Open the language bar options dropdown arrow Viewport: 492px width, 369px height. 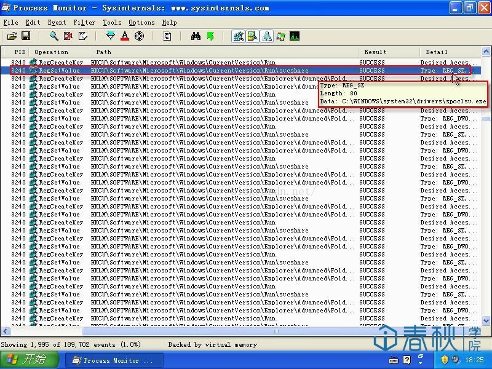[421, 363]
